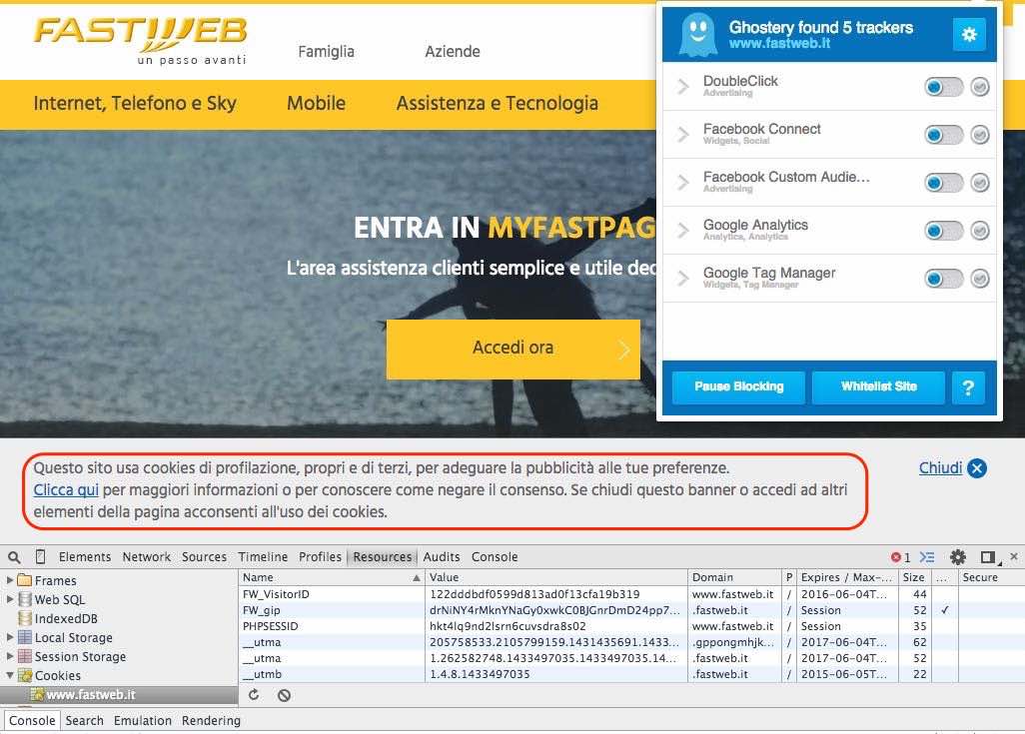Expand Google Analytics tracker details chevron
This screenshot has width=1025, height=734.
click(683, 230)
